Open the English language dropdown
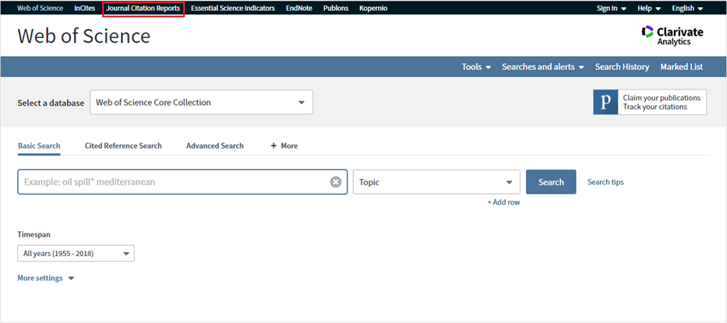 pos(687,9)
